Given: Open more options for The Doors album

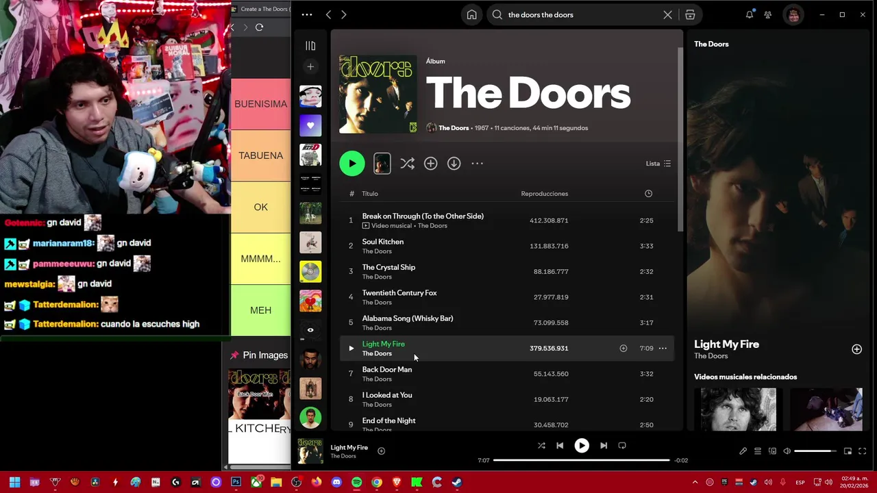Looking at the screenshot, I should click(477, 163).
